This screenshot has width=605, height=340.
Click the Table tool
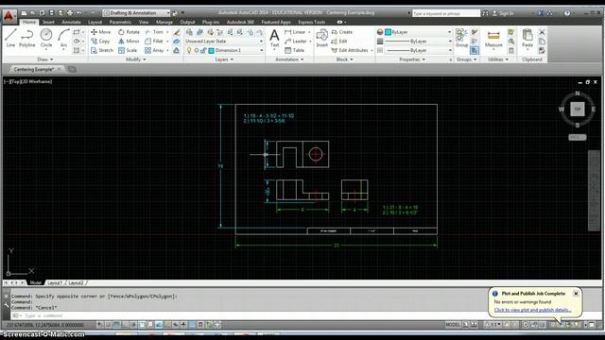click(x=294, y=50)
